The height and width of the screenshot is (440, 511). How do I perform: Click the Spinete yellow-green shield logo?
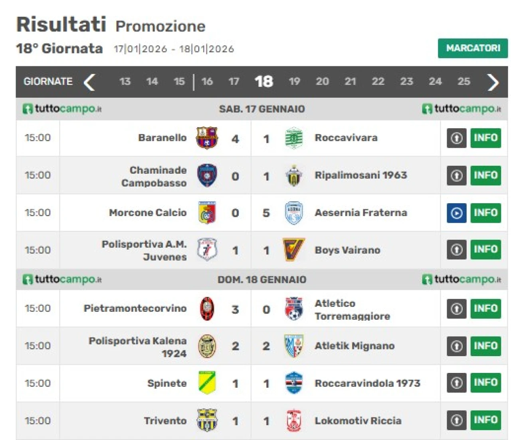pos(207,383)
